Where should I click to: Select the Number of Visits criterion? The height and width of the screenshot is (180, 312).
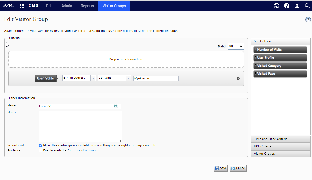click(x=280, y=50)
